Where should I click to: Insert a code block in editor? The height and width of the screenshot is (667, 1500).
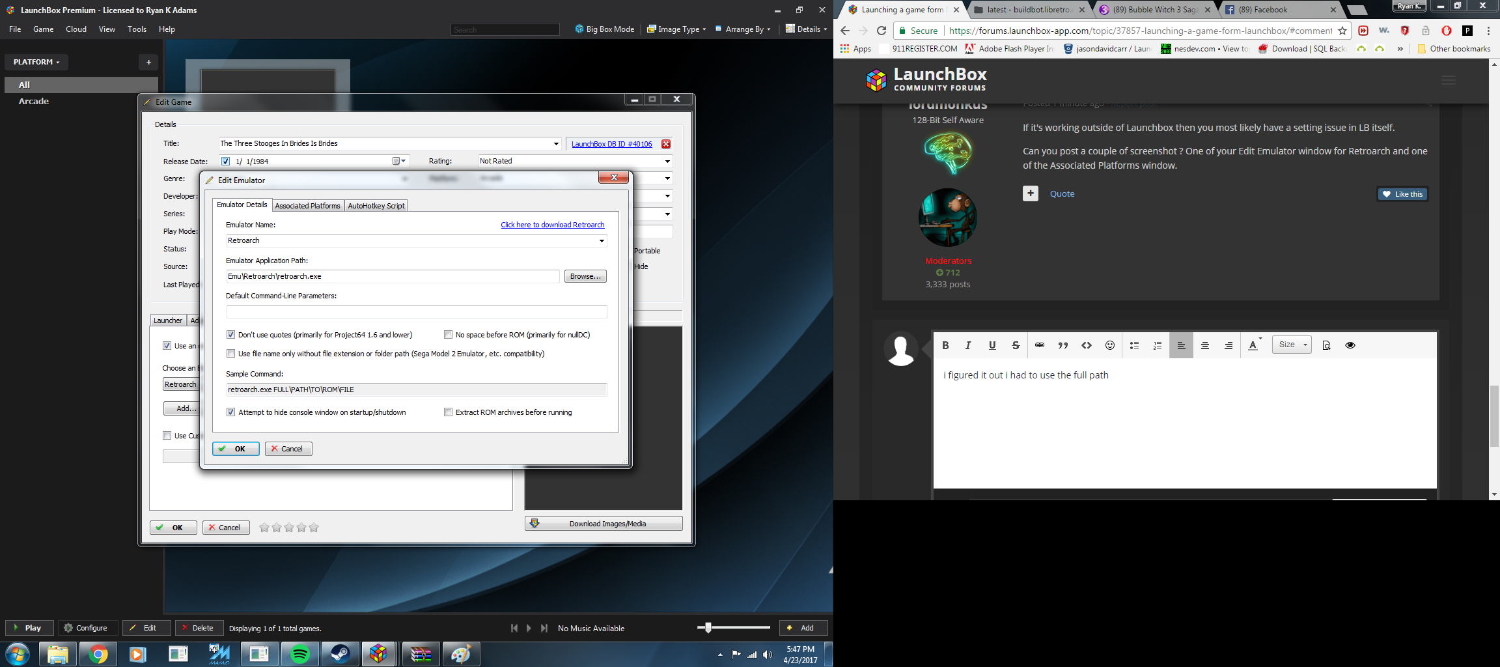[1087, 345]
